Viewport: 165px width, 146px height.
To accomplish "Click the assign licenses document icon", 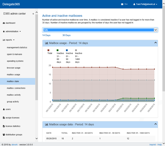I will pos(4,118).
